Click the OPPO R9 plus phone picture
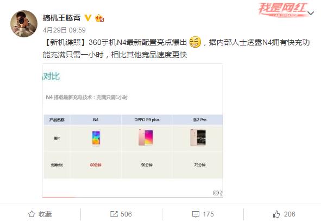 point(146,137)
